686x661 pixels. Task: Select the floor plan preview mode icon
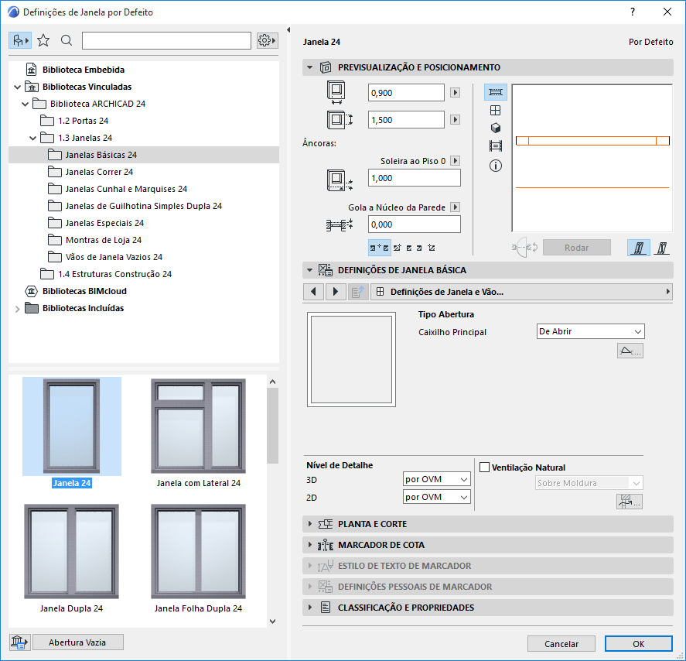pos(495,91)
